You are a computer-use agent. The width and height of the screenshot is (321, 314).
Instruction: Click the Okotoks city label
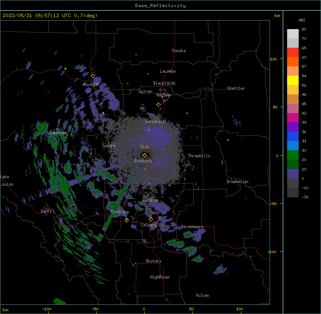click(153, 261)
